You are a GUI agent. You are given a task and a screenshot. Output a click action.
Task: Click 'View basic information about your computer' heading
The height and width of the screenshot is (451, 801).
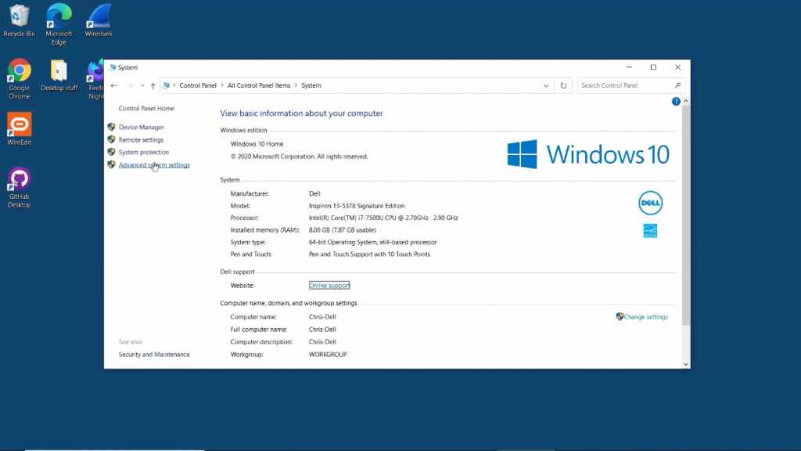301,113
